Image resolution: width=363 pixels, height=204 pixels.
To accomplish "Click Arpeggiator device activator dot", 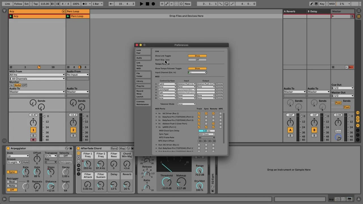I will tap(8, 148).
